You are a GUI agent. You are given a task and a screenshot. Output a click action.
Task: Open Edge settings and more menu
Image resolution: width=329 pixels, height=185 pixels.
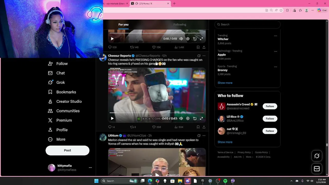(x=313, y=10)
